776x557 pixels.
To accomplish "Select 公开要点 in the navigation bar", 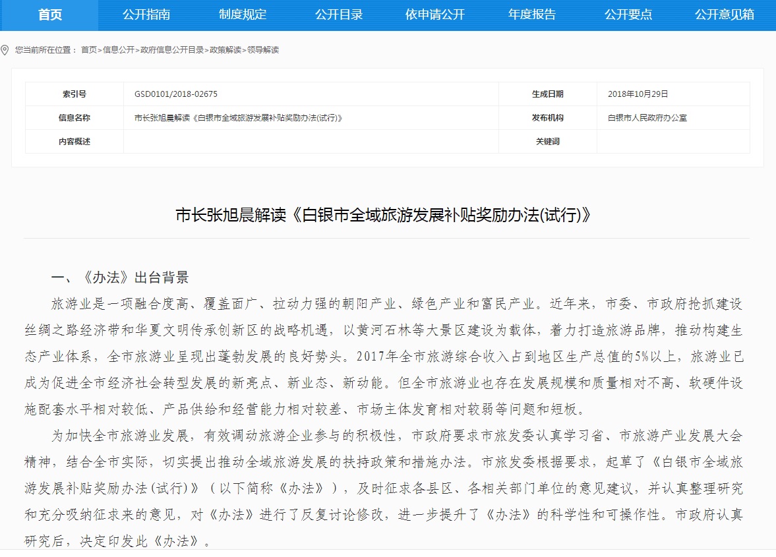I will point(628,15).
